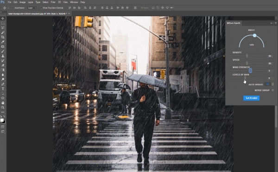Select the Eyedropper tool
This screenshot has width=278, height=172.
(3, 42)
